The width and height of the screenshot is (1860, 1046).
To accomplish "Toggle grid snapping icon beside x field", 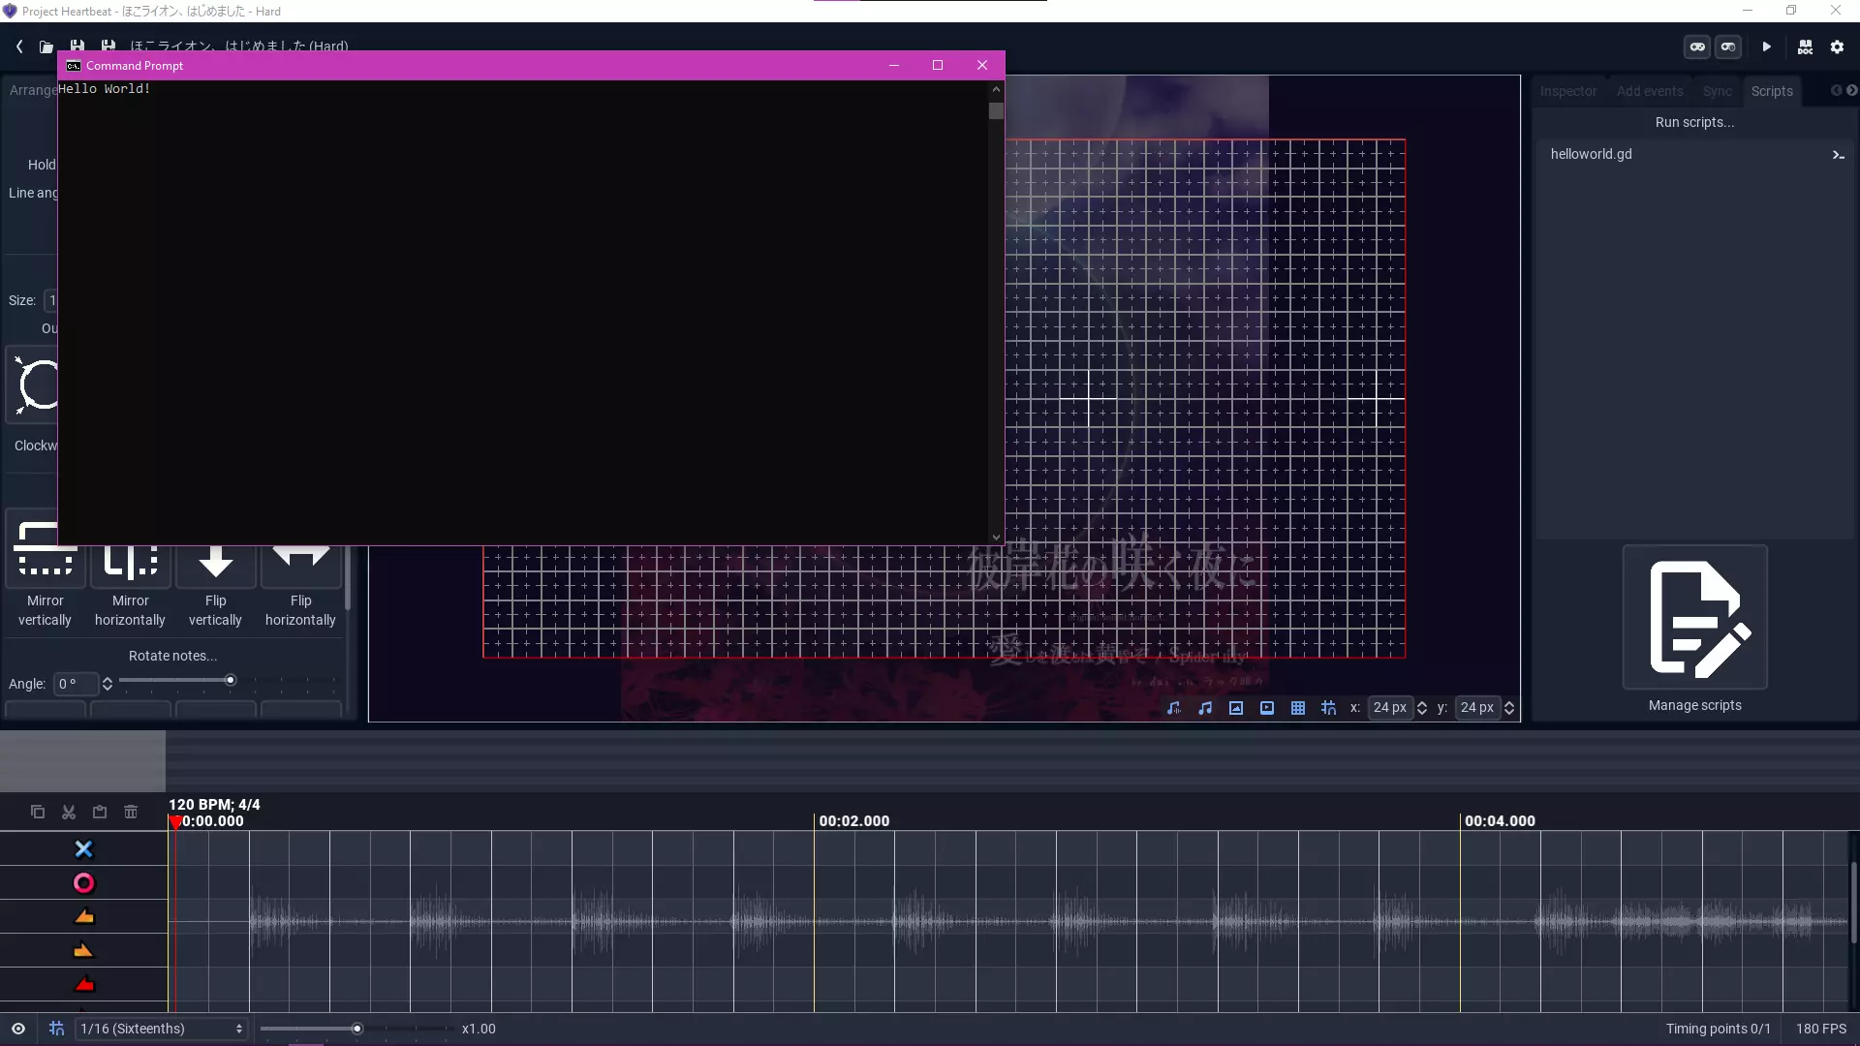I will pos(1328,708).
